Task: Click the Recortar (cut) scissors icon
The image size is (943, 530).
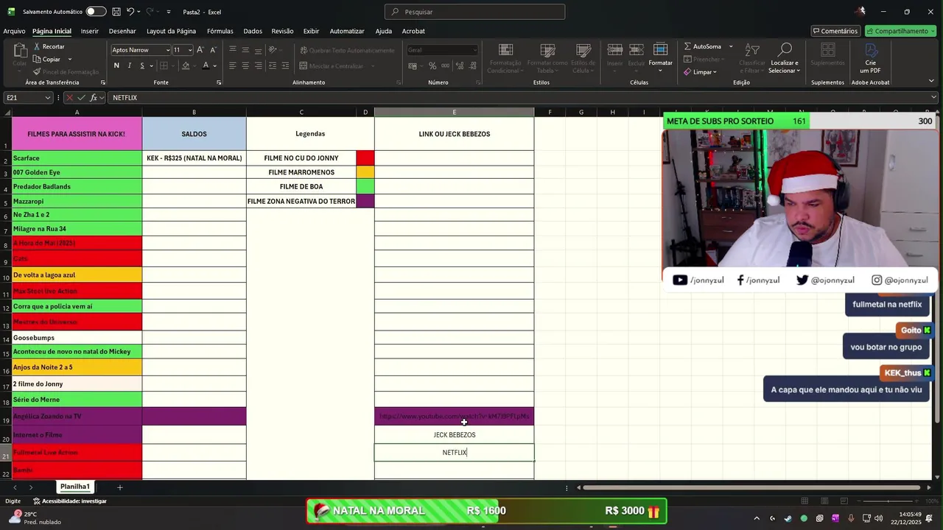Action: pyautogui.click(x=37, y=46)
